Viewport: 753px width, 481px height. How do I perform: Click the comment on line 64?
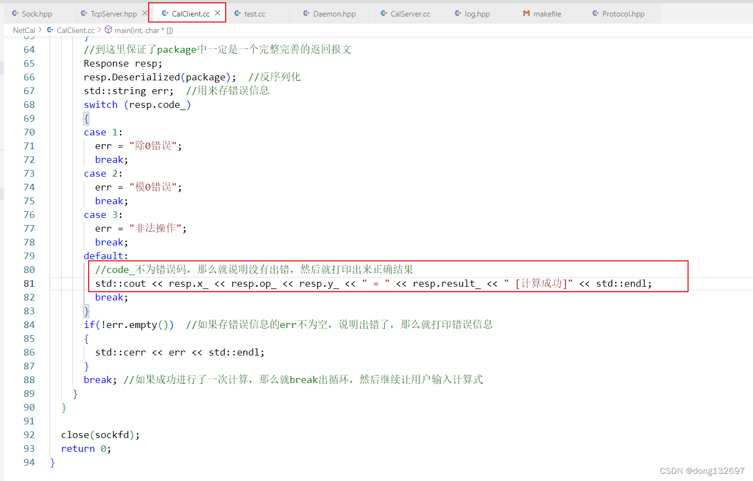pyautogui.click(x=217, y=50)
